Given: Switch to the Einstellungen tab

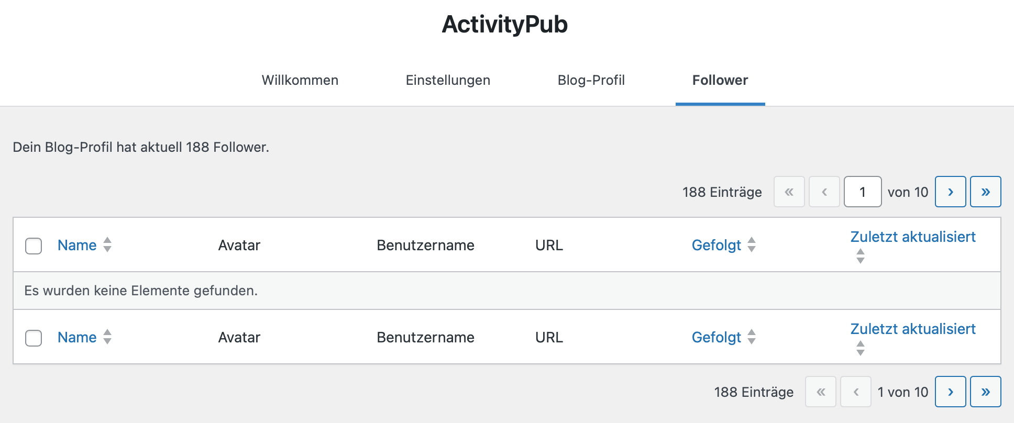Looking at the screenshot, I should click(x=448, y=80).
